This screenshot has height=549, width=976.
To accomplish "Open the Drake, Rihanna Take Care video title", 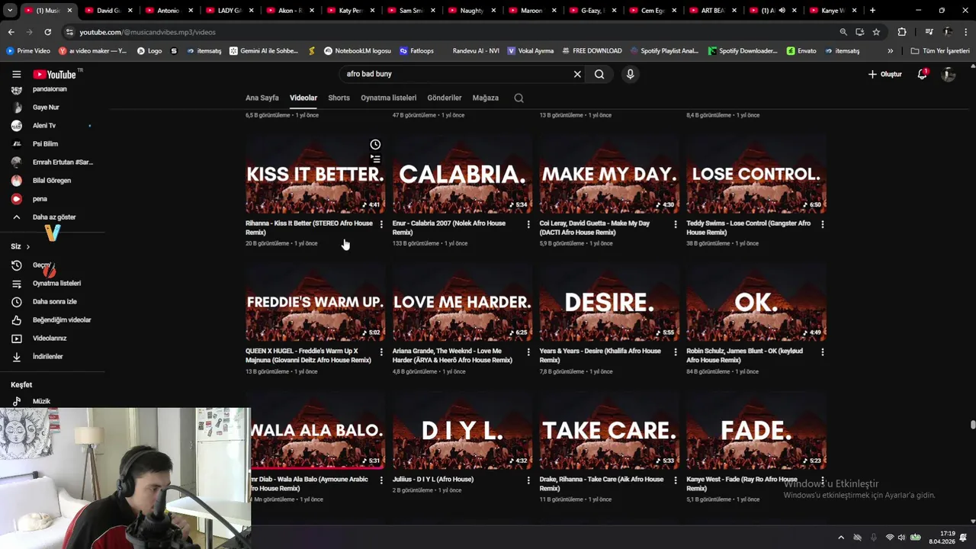I will (602, 484).
